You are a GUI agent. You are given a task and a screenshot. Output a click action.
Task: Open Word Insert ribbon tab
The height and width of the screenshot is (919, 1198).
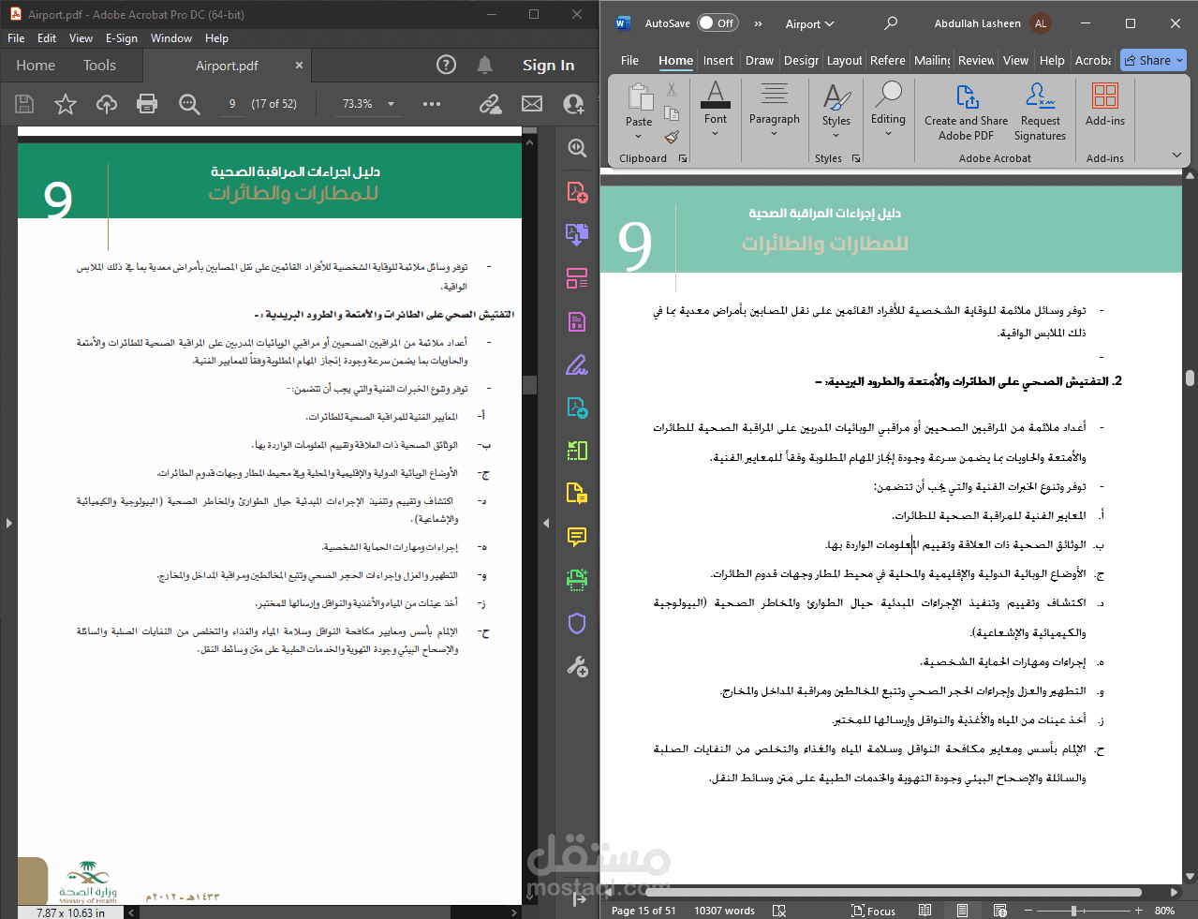coord(718,60)
